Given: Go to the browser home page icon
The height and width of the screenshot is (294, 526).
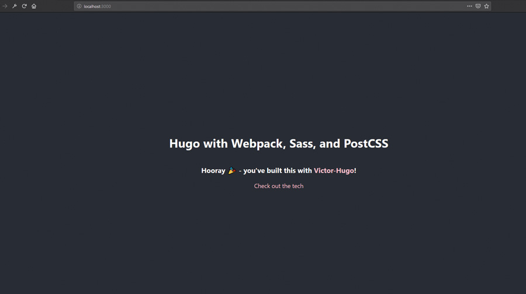Looking at the screenshot, I should (x=34, y=6).
